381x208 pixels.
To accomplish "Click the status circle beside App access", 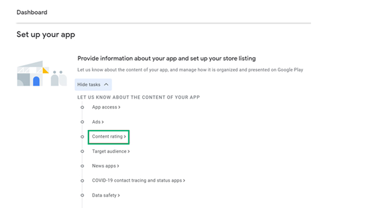I will point(82,107).
